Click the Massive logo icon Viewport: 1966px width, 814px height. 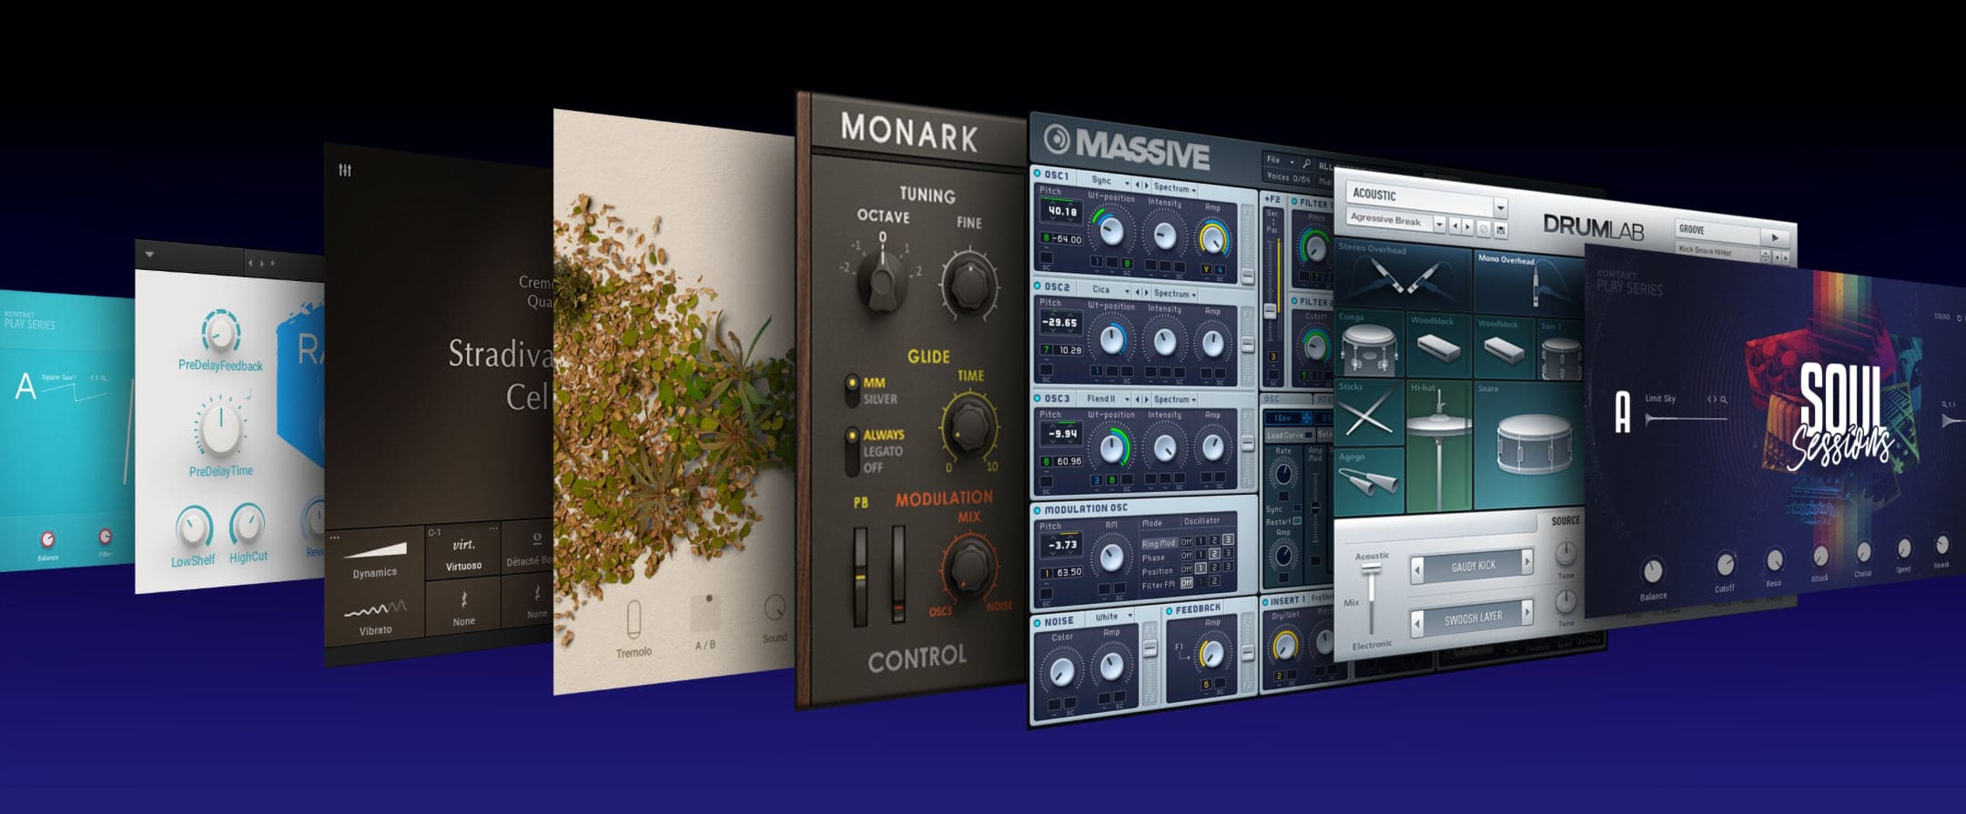(x=1057, y=138)
